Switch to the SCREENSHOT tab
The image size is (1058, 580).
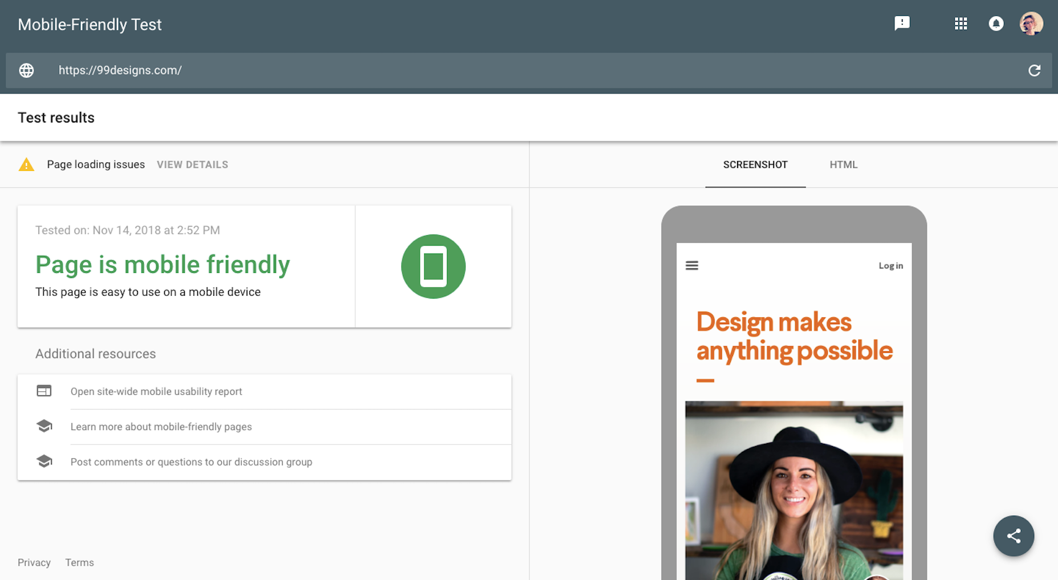755,165
